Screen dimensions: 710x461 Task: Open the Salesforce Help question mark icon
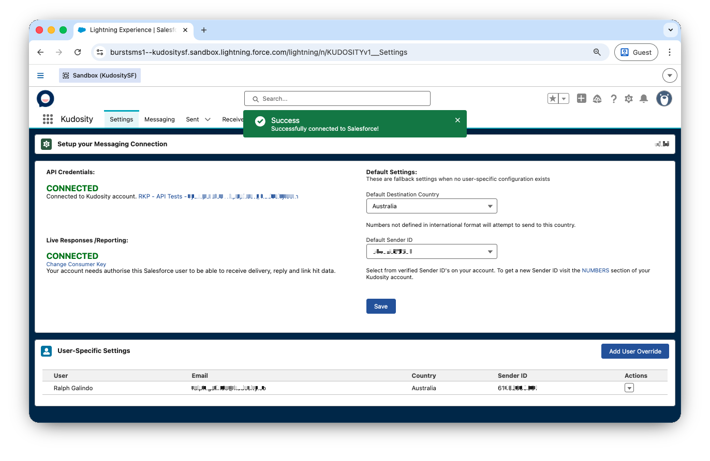point(613,99)
